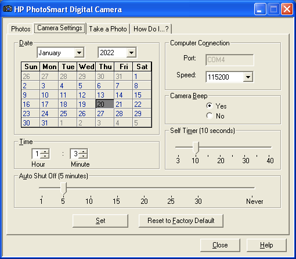Increase the Hour spinner up arrow

coord(45,152)
